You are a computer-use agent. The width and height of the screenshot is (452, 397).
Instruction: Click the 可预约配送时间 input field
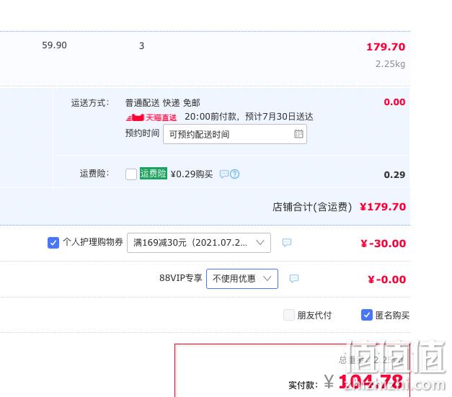235,134
